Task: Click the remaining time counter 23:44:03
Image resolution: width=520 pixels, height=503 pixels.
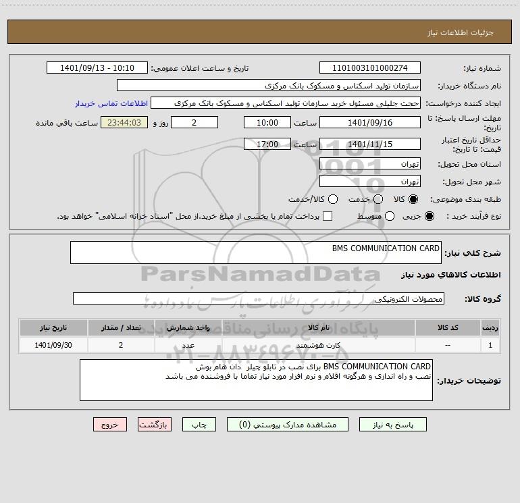Action: pyautogui.click(x=124, y=122)
